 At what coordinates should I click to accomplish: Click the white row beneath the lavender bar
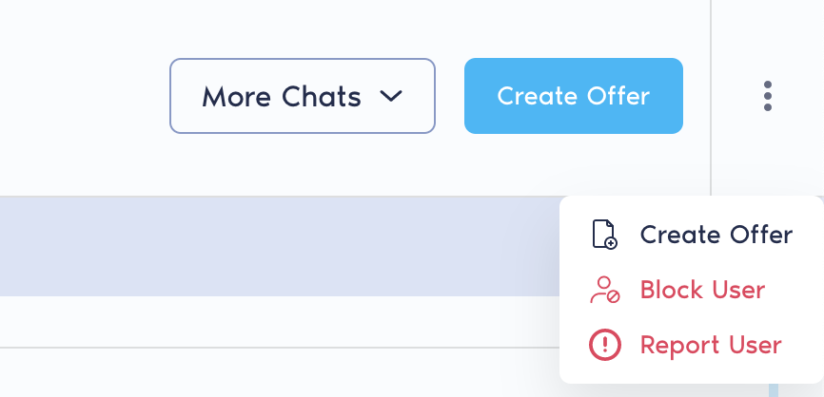click(276, 322)
